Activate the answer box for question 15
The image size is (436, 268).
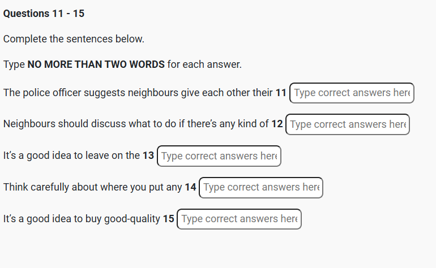239,219
